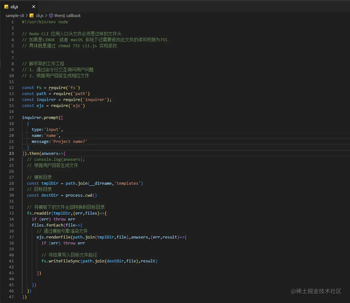Click the cube symbol icon in breadcrumb
This screenshot has width=350, height=303.
point(51,16)
